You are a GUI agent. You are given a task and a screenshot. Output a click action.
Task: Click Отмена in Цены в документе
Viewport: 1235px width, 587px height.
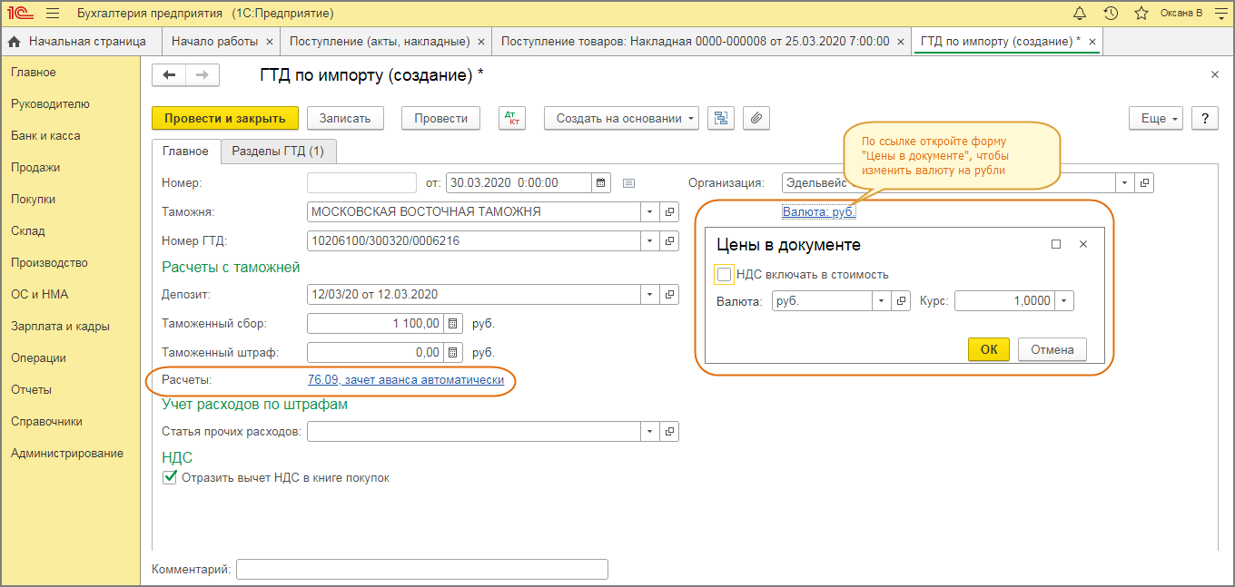1052,349
